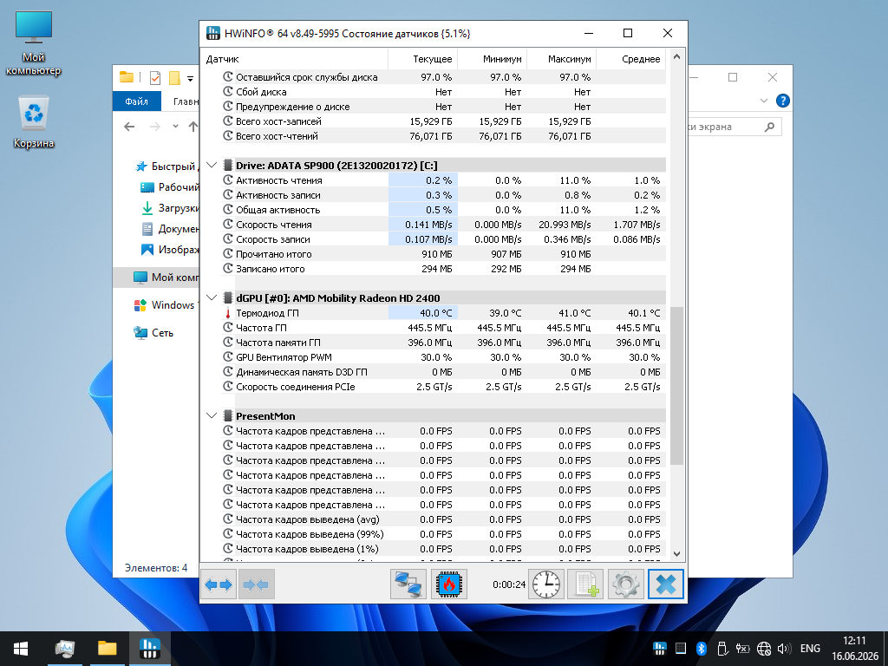Collapse the PresentMon sensor group

click(x=212, y=415)
